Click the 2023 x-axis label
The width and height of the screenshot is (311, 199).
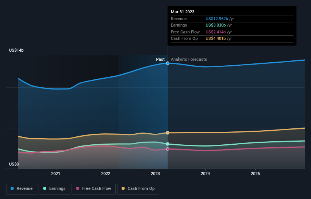(x=155, y=174)
